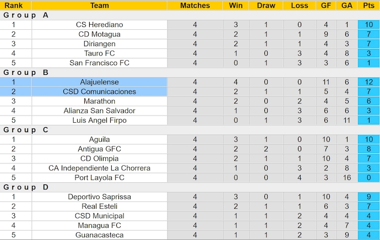This screenshot has height=240, width=380.
Task: Click Alajuelense's 12 points cell
Action: point(368,82)
